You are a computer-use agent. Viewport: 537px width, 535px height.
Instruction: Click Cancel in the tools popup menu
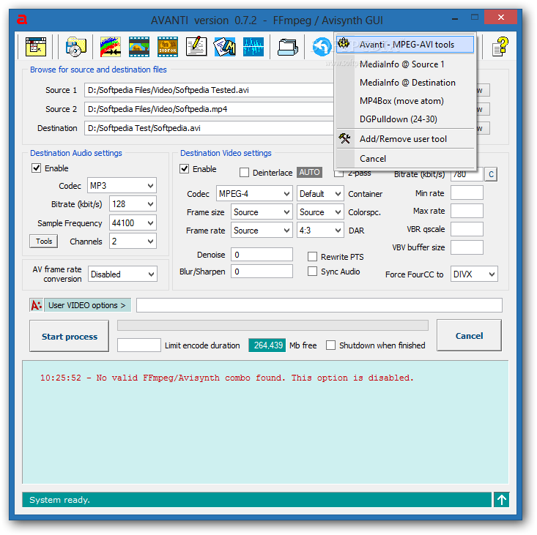click(x=405, y=159)
